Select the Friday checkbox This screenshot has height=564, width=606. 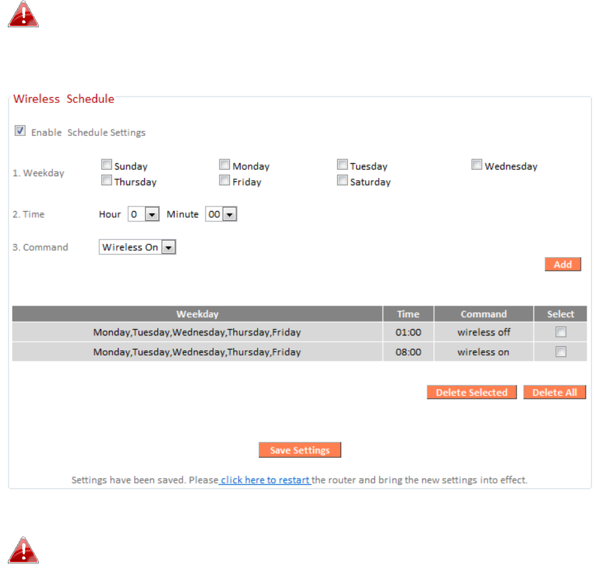[x=225, y=180]
